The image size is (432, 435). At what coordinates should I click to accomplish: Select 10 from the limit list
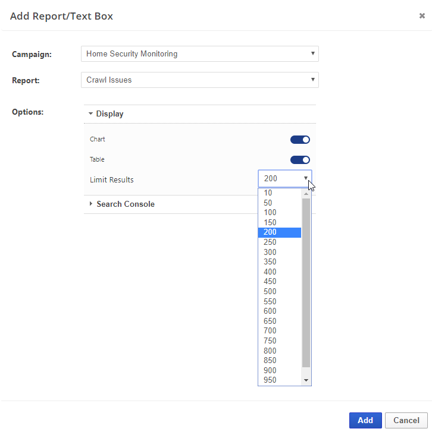pos(268,193)
